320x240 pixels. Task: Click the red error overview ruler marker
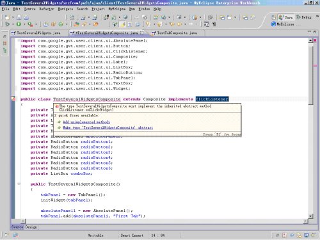316,40
